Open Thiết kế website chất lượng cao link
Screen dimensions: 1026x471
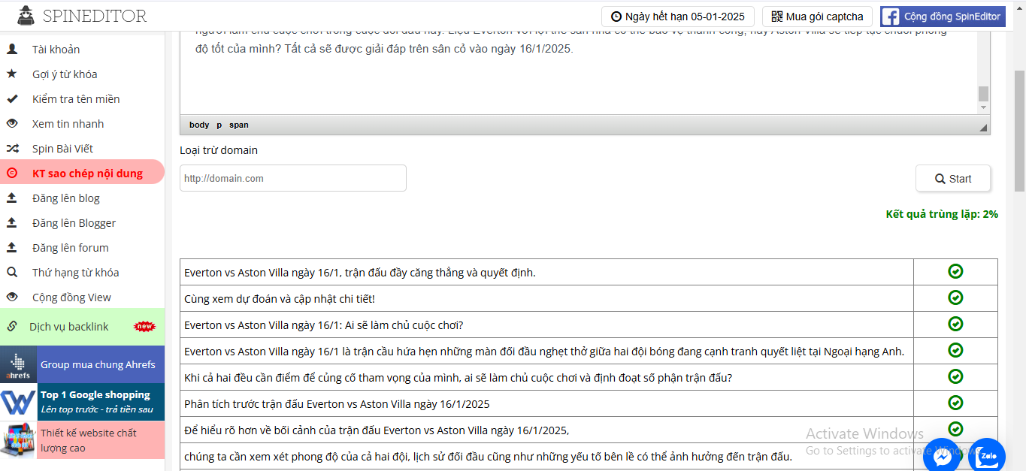[101, 440]
